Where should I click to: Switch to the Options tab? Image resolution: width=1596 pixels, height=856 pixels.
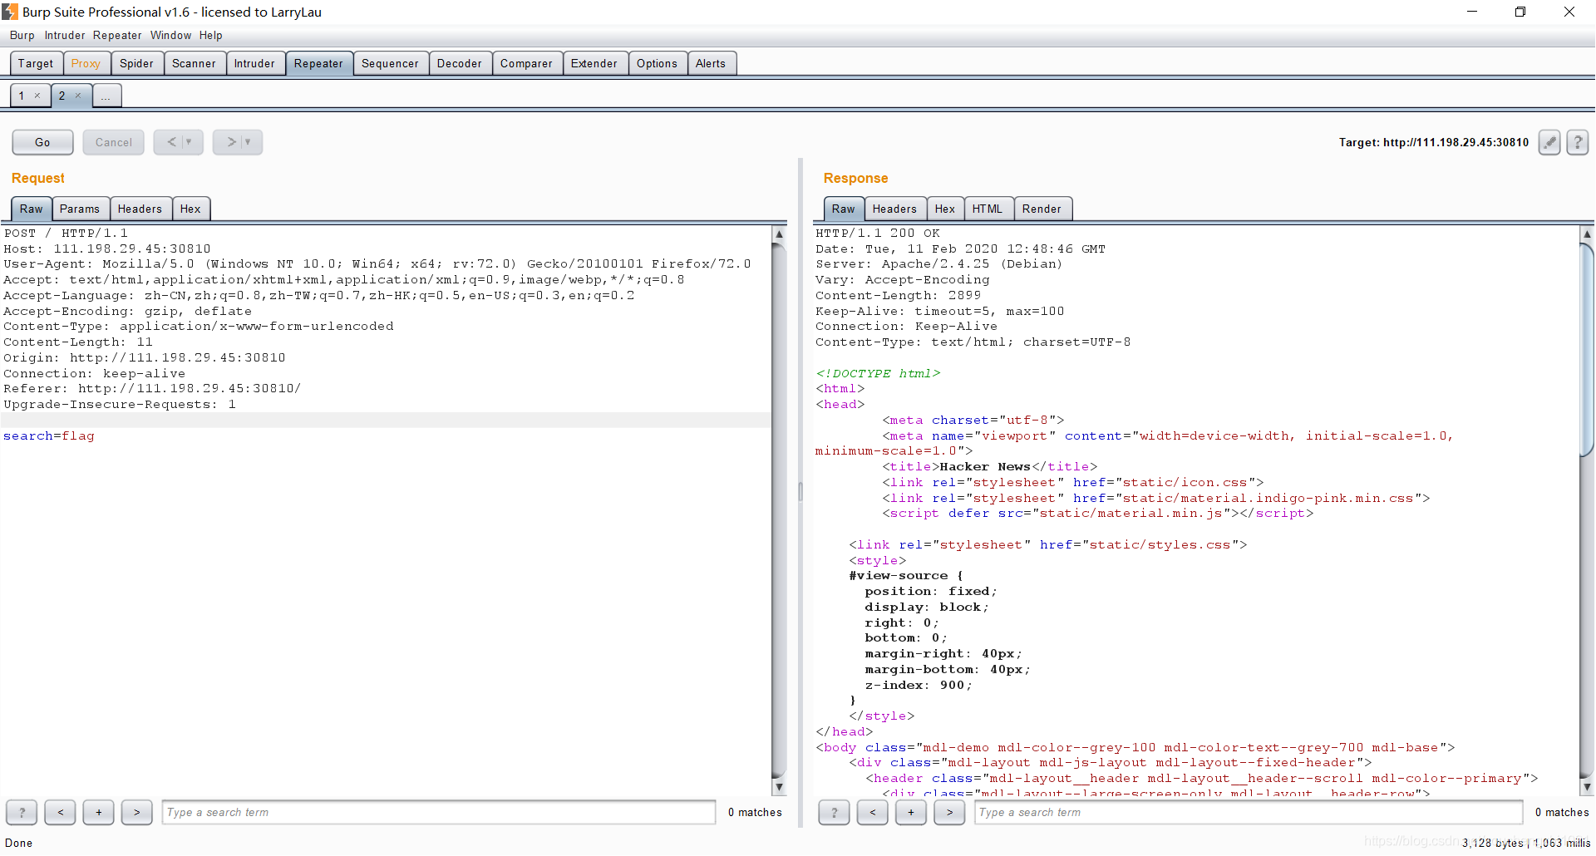pos(658,63)
